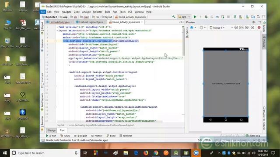Click the Sync Project with Gradle icon

pyautogui.click(x=235, y=17)
